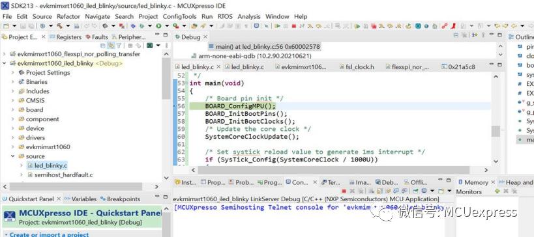Click the green plus Add Memory Monitor icon
Viewport: 534px width, 237px height.
tap(497, 191)
